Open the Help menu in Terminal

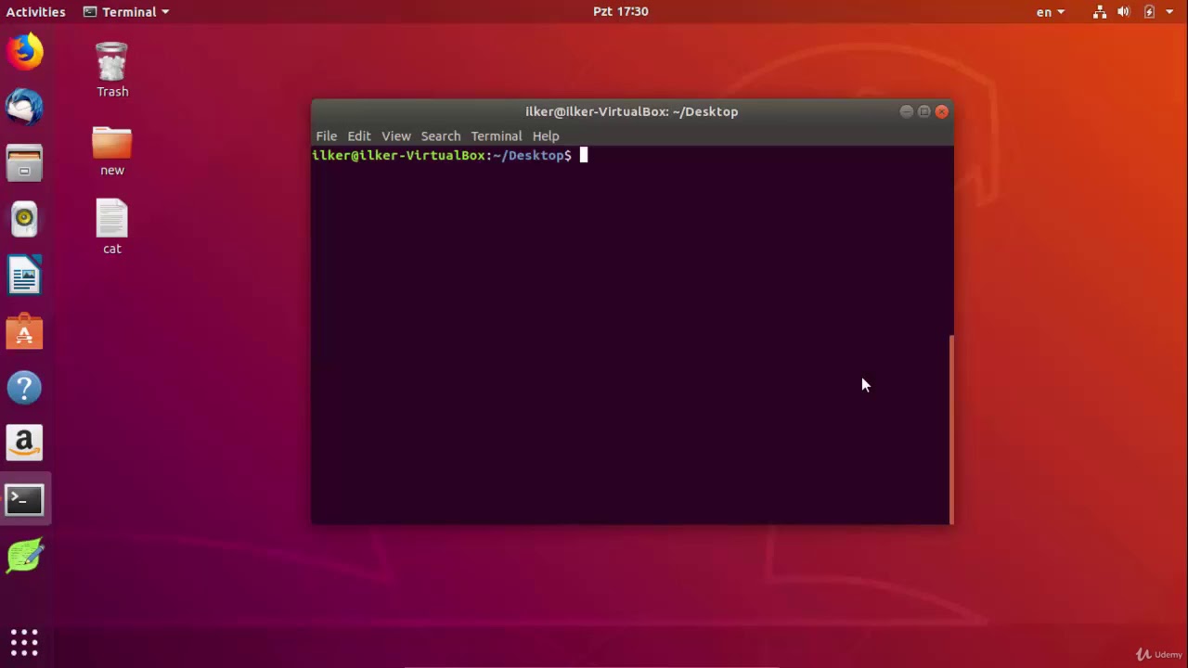[x=546, y=135]
